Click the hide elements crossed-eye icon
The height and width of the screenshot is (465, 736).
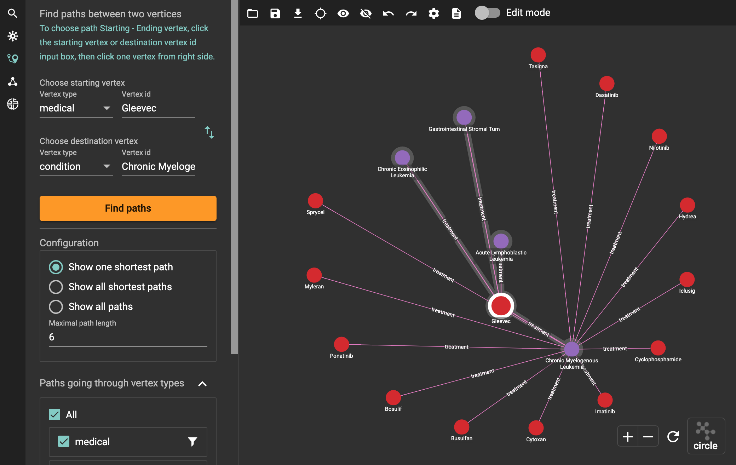click(366, 13)
